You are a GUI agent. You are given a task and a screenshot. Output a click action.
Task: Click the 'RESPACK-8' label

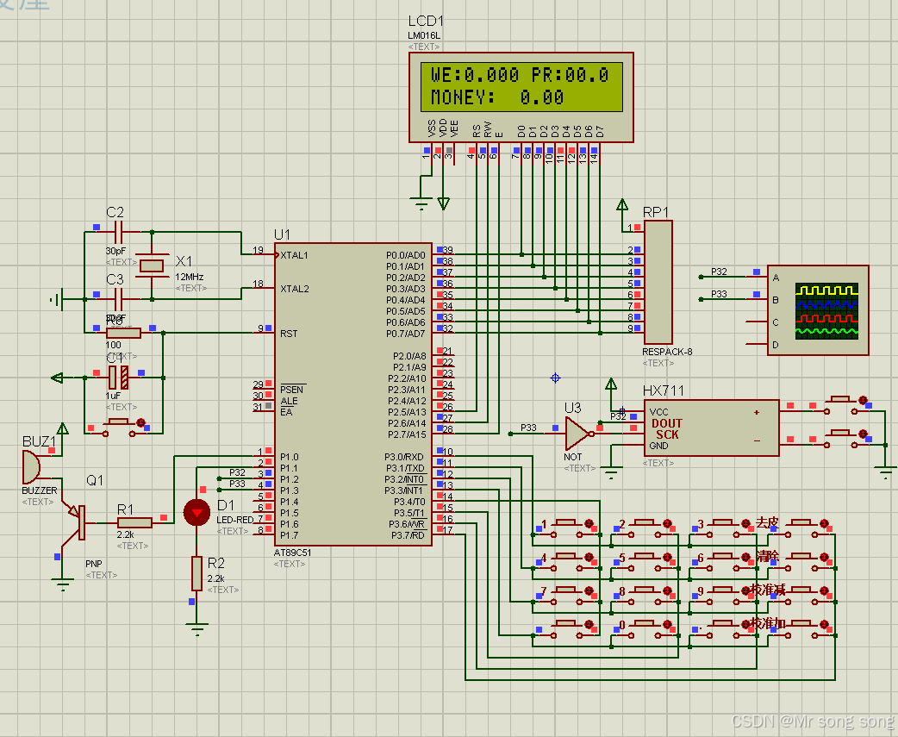click(667, 352)
